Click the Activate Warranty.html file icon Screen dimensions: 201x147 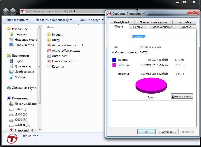49,45
